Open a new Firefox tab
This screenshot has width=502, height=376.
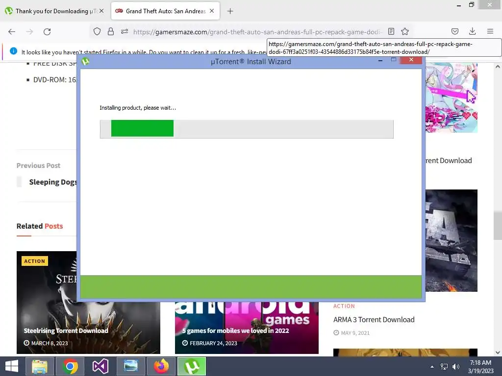tap(230, 11)
